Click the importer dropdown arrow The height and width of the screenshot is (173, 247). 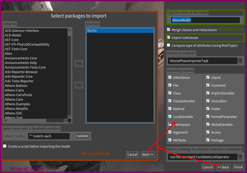[240, 61]
